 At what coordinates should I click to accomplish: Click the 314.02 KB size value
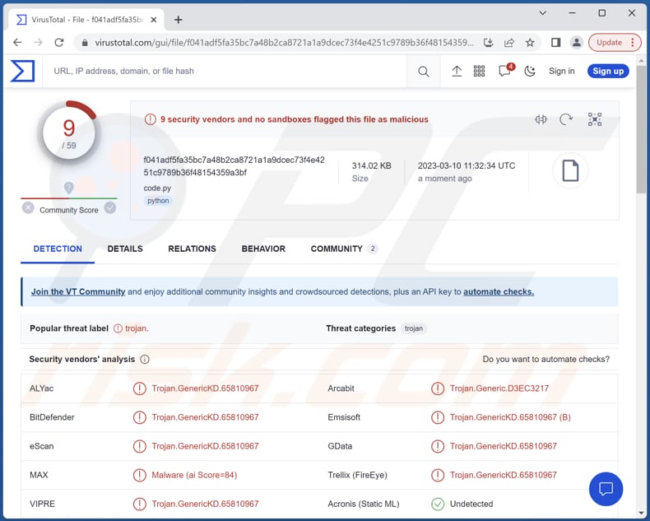tap(371, 166)
